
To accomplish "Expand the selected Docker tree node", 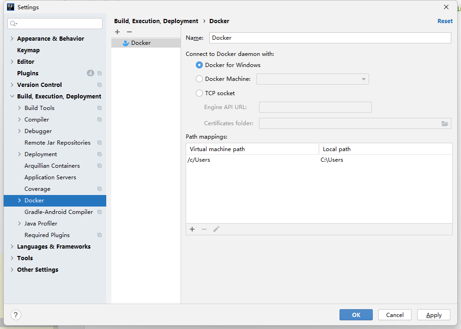I will click(19, 201).
